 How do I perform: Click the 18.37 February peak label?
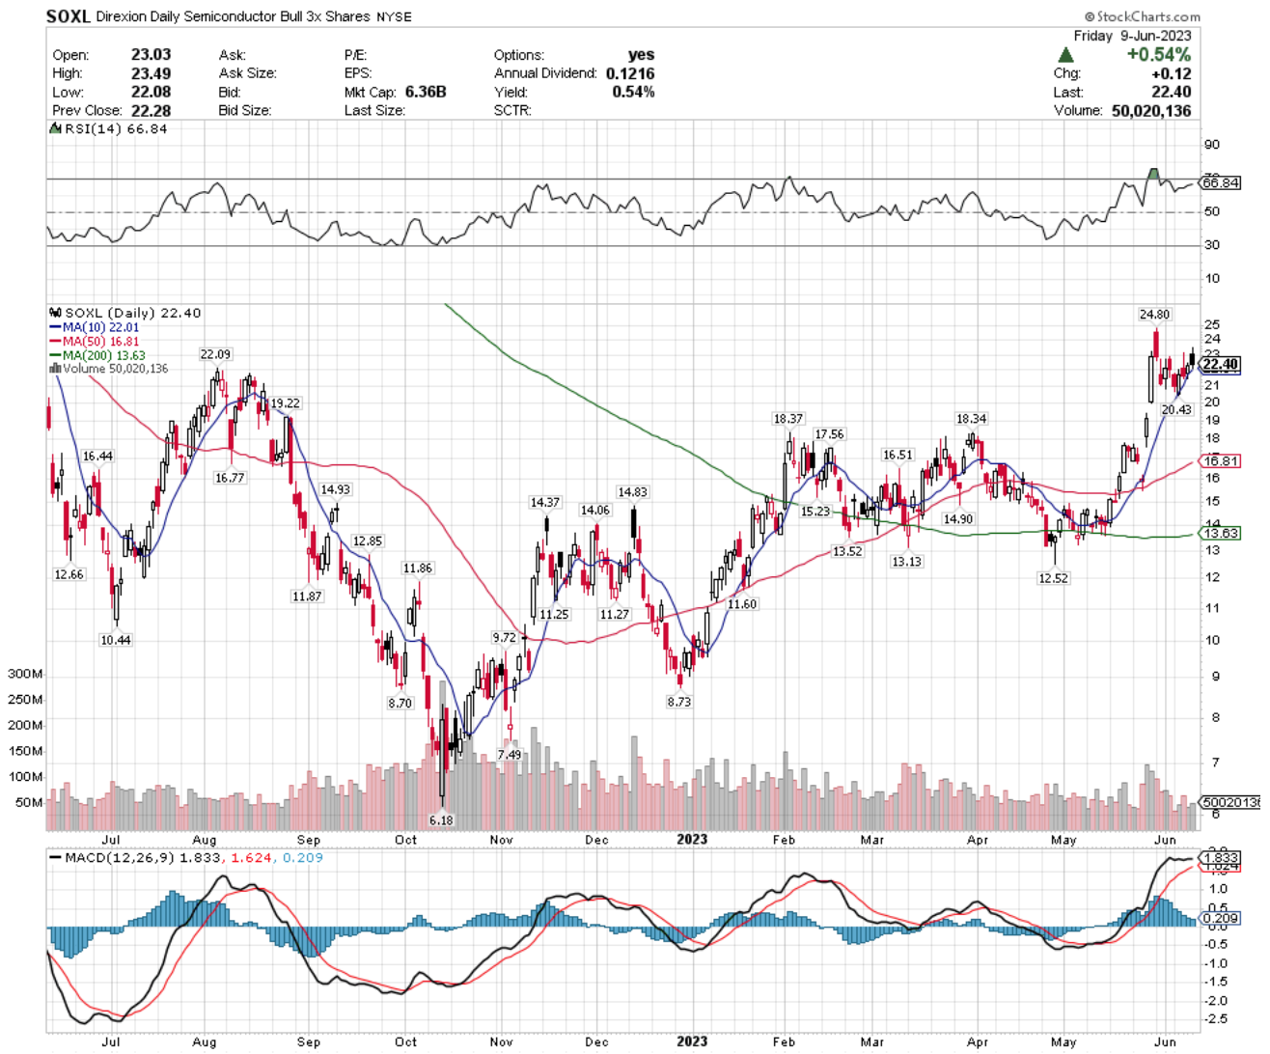tap(787, 419)
